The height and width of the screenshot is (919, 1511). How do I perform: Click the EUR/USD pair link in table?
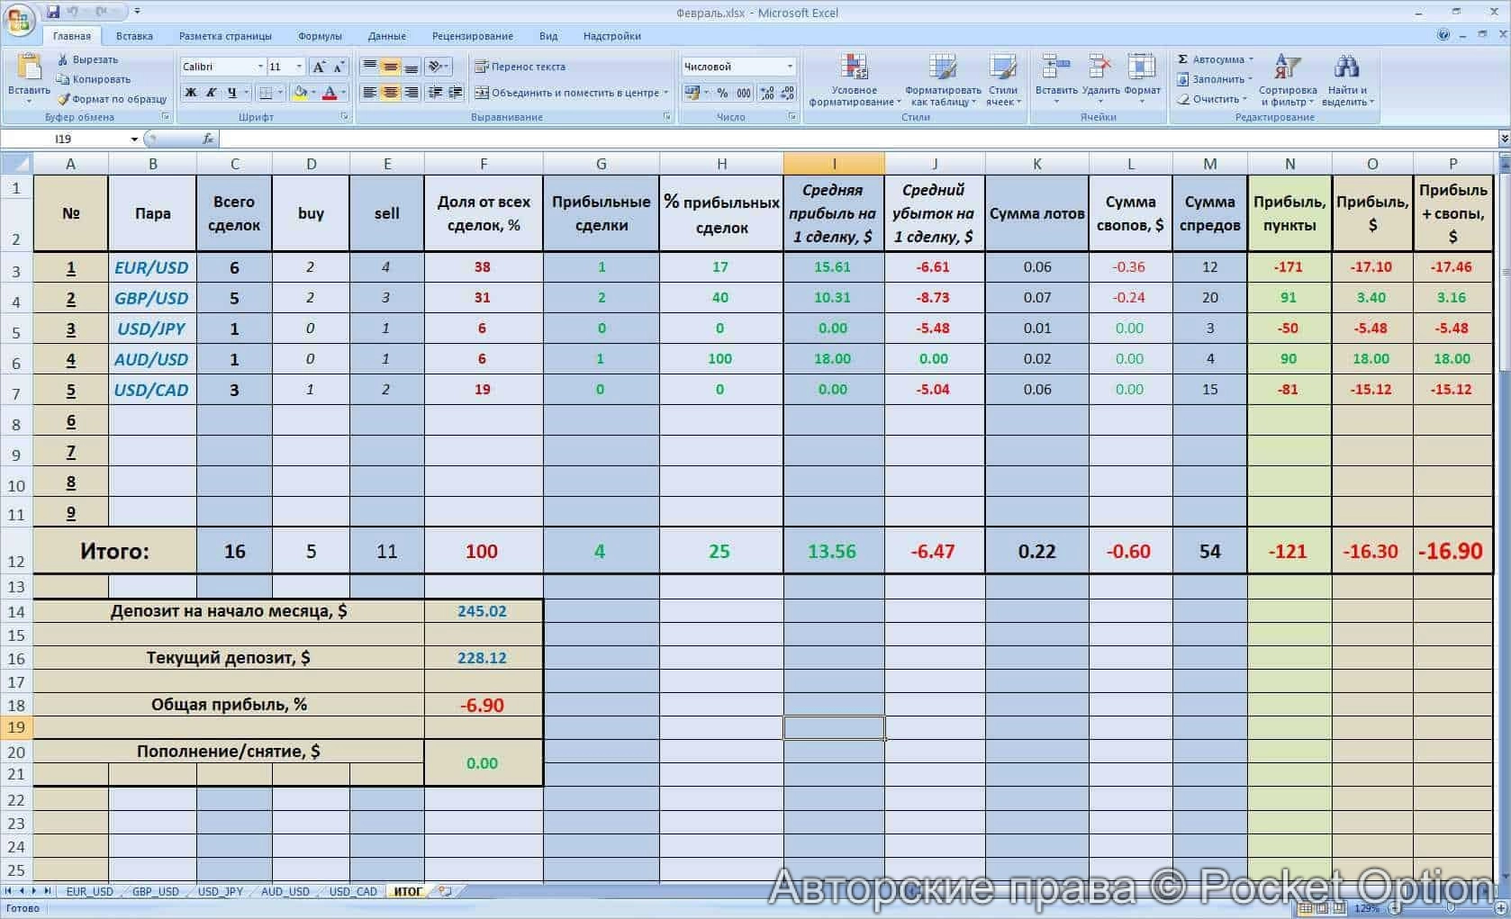151,267
